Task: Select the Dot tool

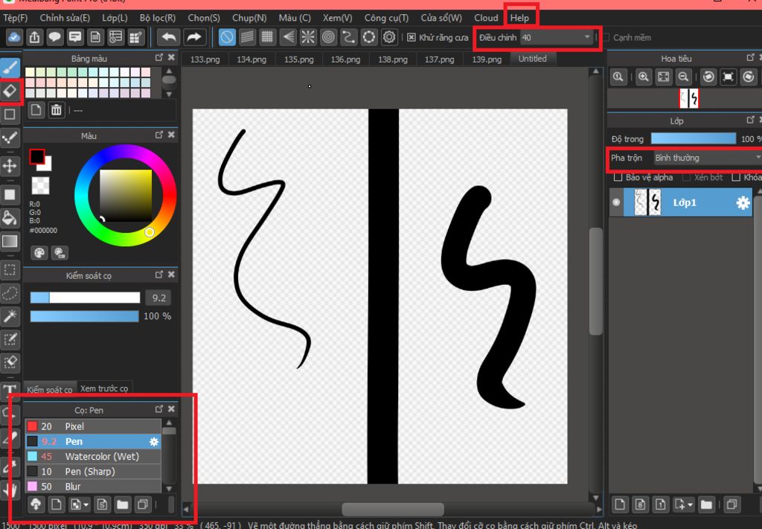Action: tap(10, 138)
